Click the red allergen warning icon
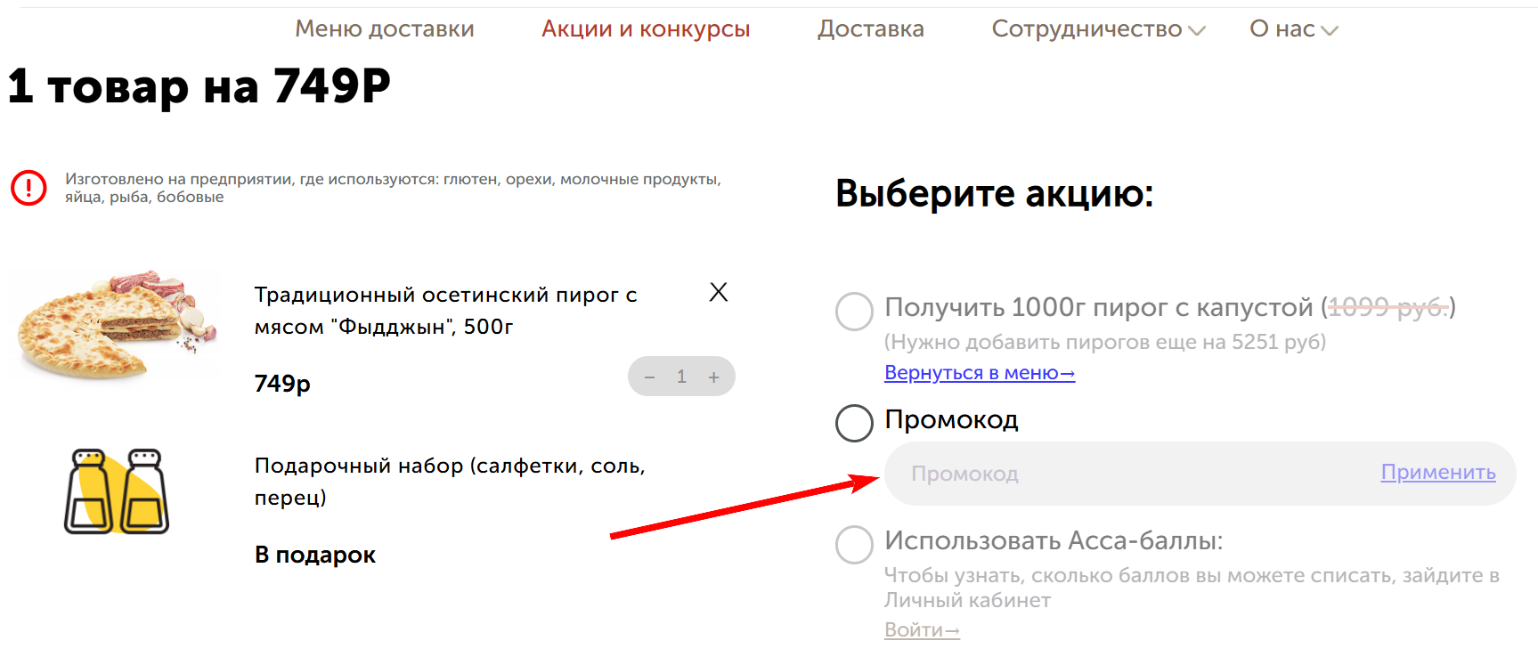This screenshot has height=657, width=1538. pyautogui.click(x=28, y=187)
